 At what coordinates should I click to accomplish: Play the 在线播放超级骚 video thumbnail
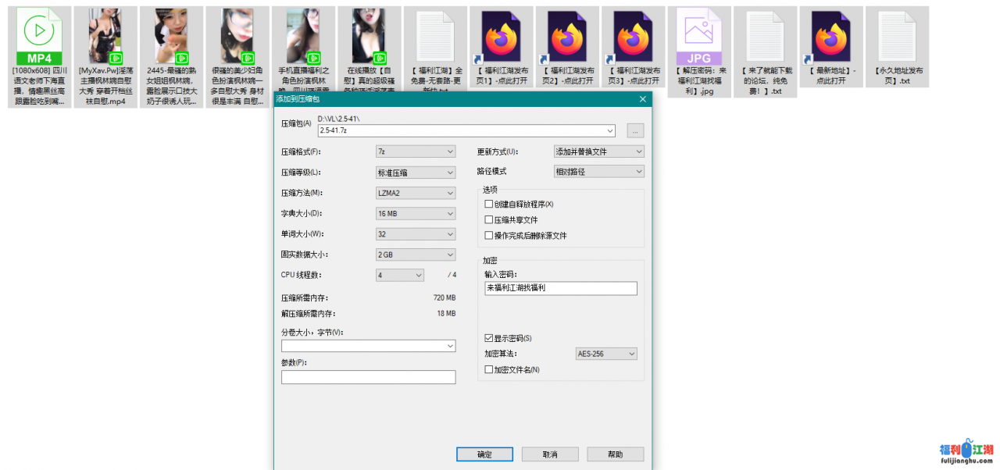click(369, 33)
